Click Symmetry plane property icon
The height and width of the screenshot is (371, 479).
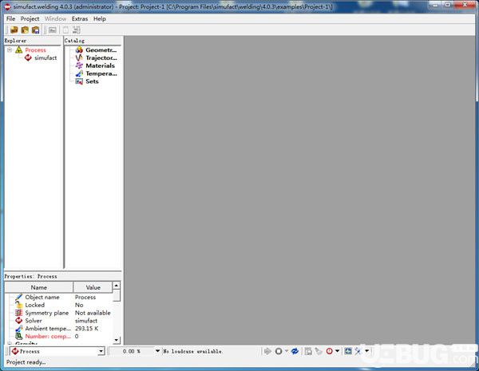19,313
